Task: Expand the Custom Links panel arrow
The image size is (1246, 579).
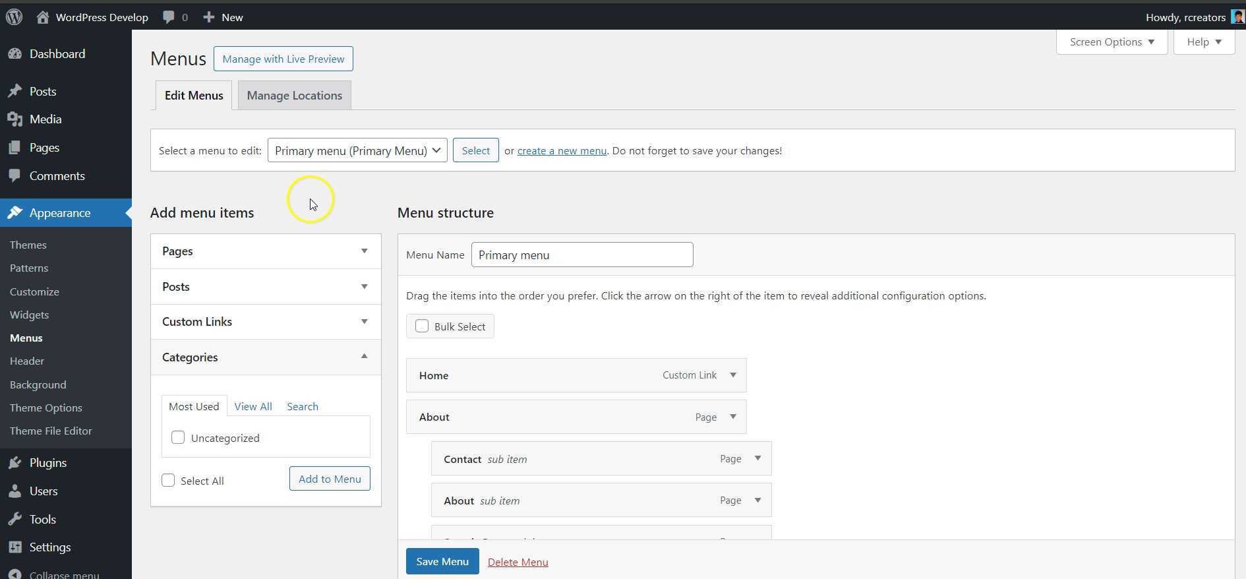Action: 364,322
